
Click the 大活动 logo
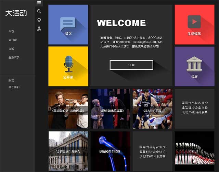tap(16, 13)
